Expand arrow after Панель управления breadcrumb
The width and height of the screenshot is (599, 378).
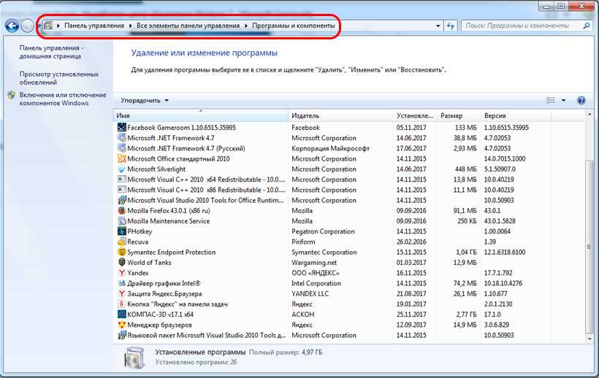click(x=130, y=26)
